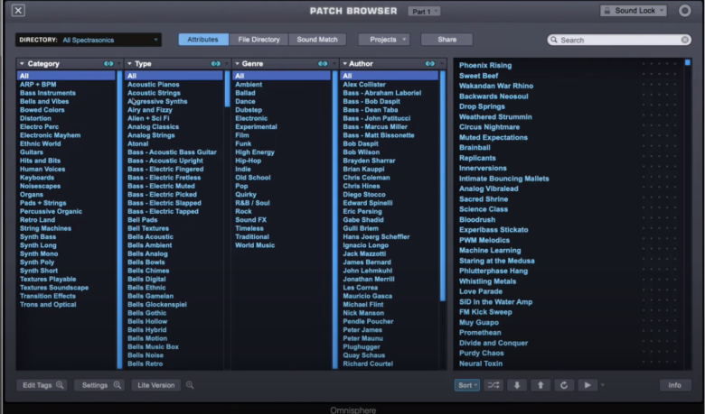Click the zoom icon beside Settings
Image resolution: width=705 pixels, height=414 pixels.
[x=117, y=385]
